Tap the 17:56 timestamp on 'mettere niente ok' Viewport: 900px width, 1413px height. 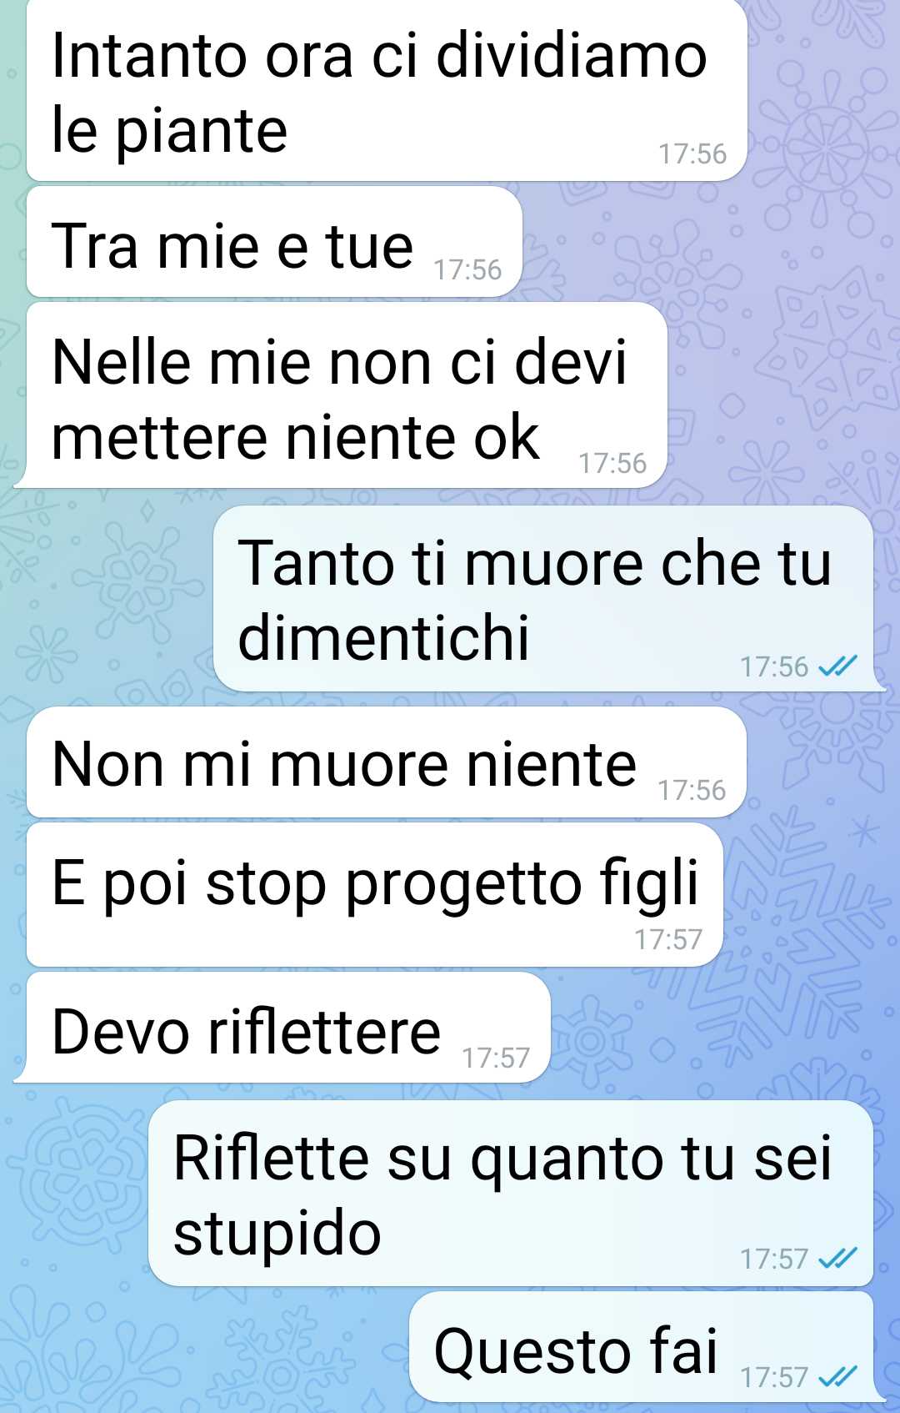(x=612, y=464)
